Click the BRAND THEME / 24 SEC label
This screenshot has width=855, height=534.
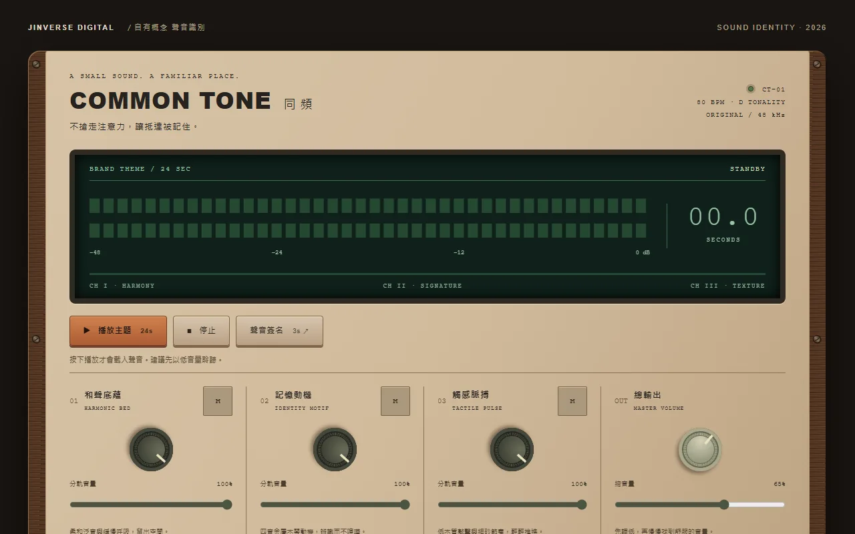click(x=140, y=169)
